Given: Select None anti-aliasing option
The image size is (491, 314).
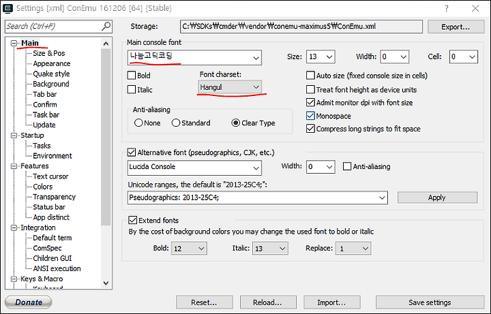Looking at the screenshot, I should coord(138,123).
